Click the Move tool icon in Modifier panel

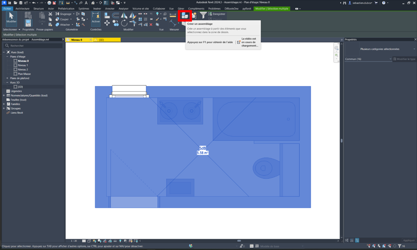click(107, 23)
